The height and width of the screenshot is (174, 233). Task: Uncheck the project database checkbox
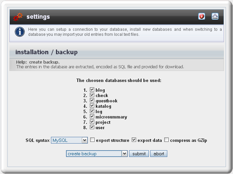92,122
